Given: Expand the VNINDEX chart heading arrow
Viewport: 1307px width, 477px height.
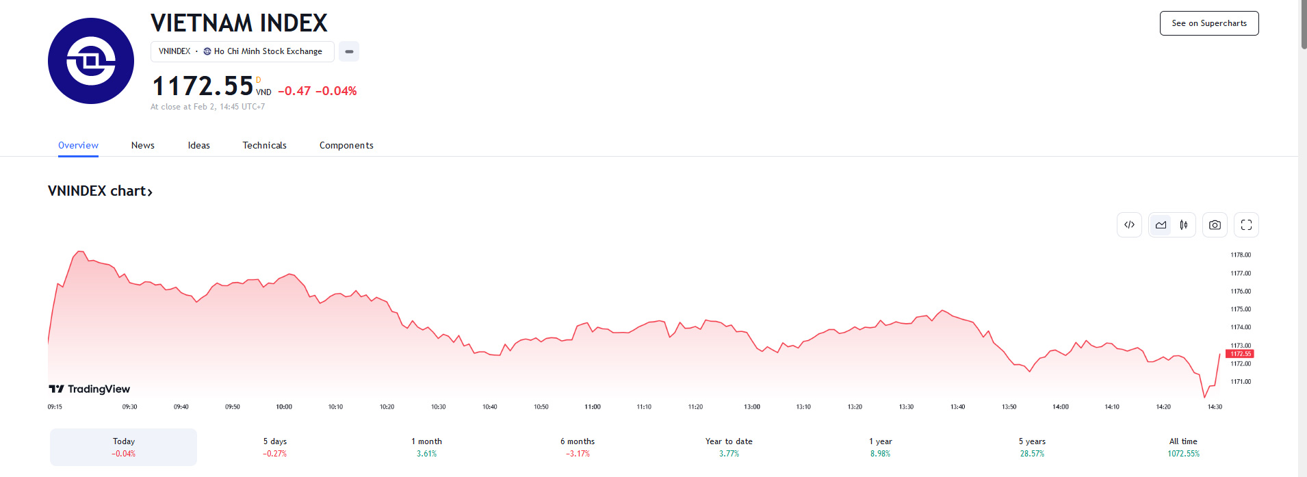Looking at the screenshot, I should click(150, 192).
